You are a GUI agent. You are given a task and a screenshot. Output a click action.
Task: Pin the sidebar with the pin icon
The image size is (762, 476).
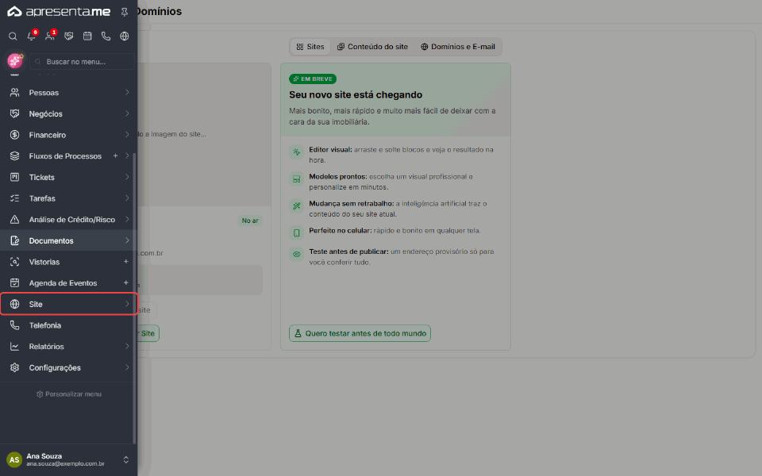click(125, 12)
